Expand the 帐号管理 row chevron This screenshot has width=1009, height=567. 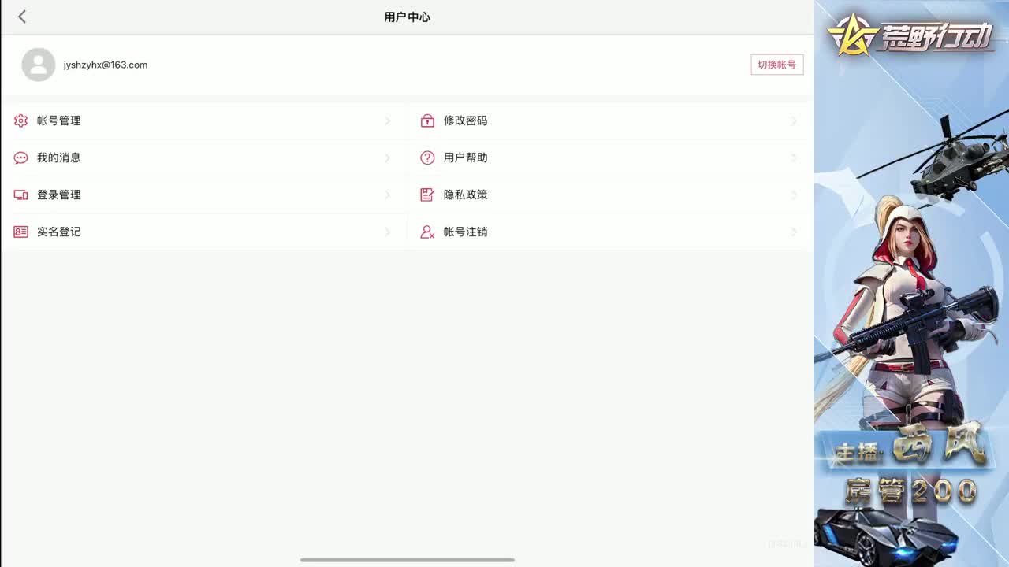(x=387, y=120)
